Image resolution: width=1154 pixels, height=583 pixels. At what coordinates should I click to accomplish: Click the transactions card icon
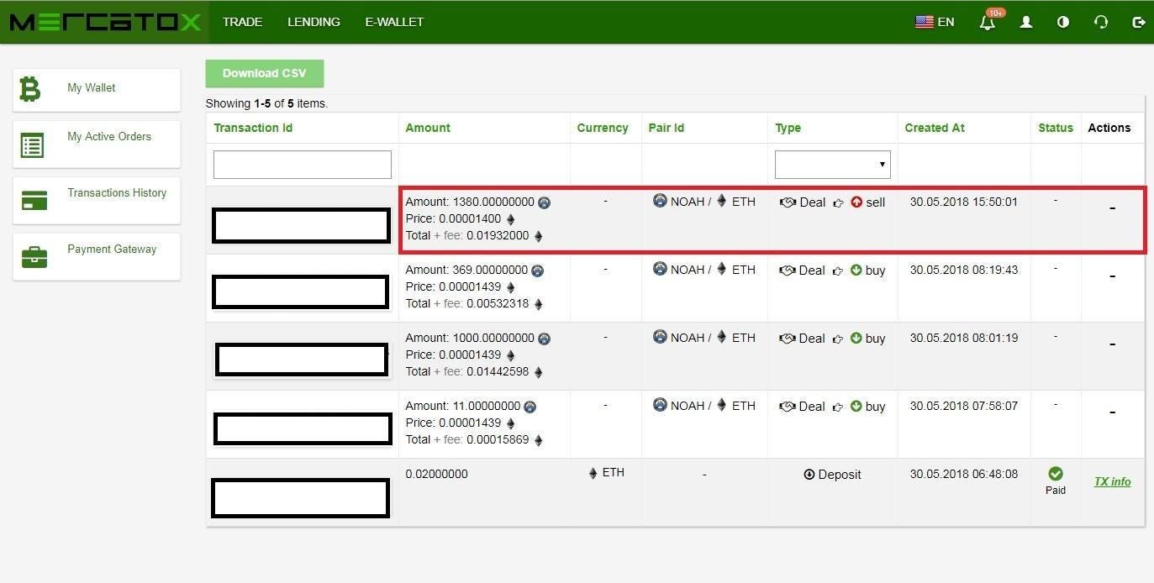click(34, 201)
